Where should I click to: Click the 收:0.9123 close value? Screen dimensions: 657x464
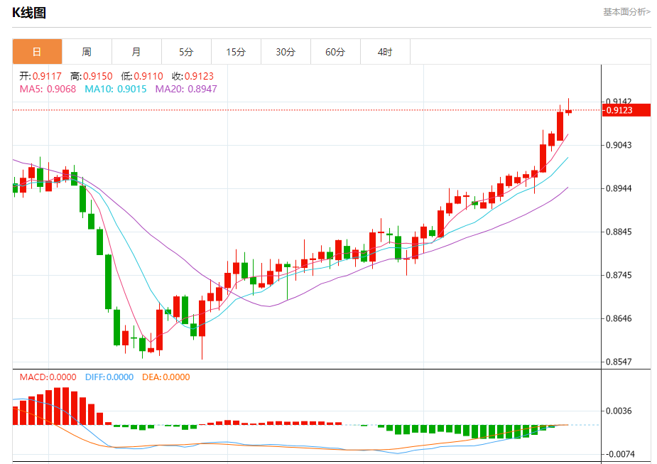coord(192,76)
